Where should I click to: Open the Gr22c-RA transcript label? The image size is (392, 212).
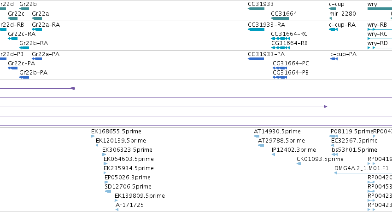pos(22,34)
